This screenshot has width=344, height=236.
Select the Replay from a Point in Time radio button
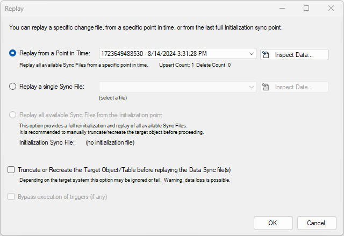[x=12, y=53]
